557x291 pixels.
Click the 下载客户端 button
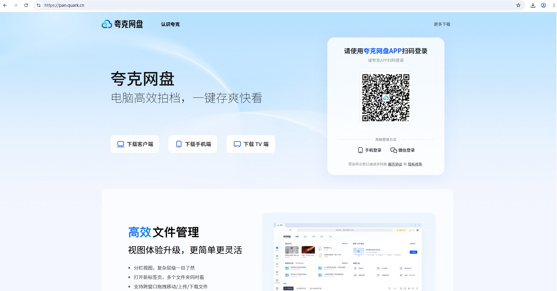tap(135, 144)
